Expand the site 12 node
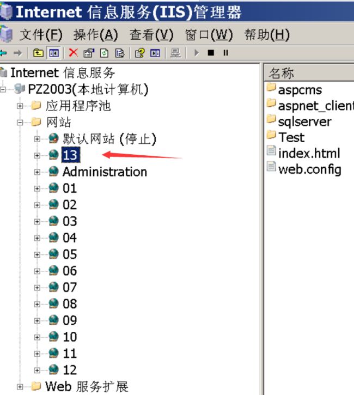 click(x=37, y=370)
